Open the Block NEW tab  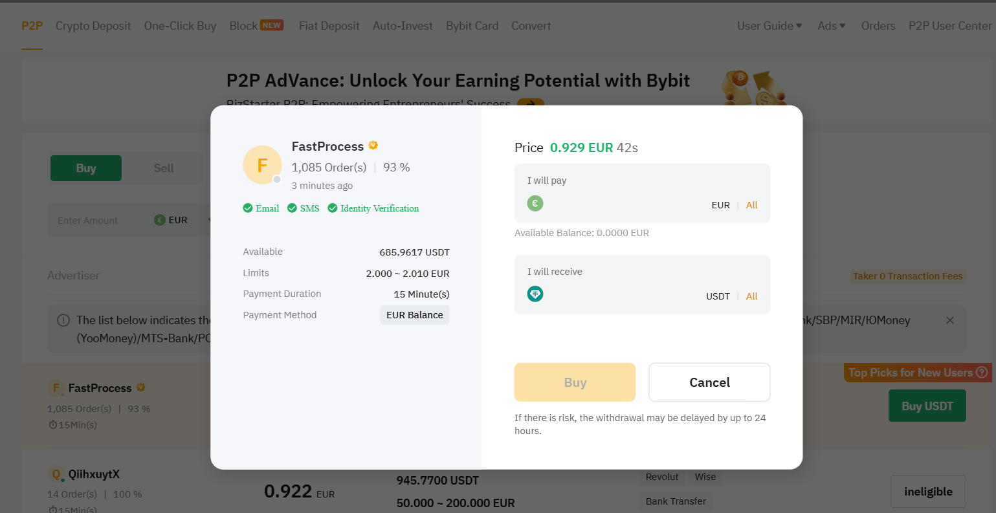coord(256,26)
